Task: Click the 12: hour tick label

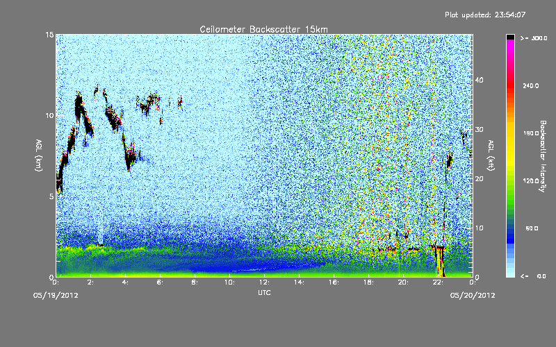Action: tap(264, 282)
